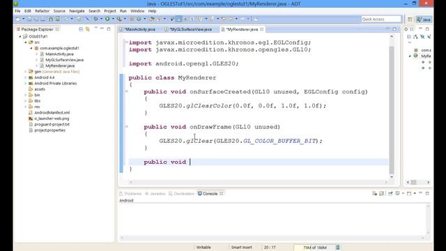Toggle Hide Fields in Outline view
Image resolution: width=446 pixels, height=251 pixels.
click(x=422, y=37)
